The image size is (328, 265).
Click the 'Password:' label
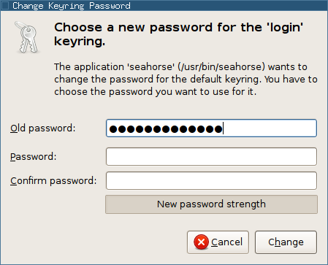coord(34,156)
